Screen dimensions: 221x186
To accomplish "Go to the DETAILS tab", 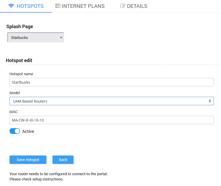I will pos(137,6).
